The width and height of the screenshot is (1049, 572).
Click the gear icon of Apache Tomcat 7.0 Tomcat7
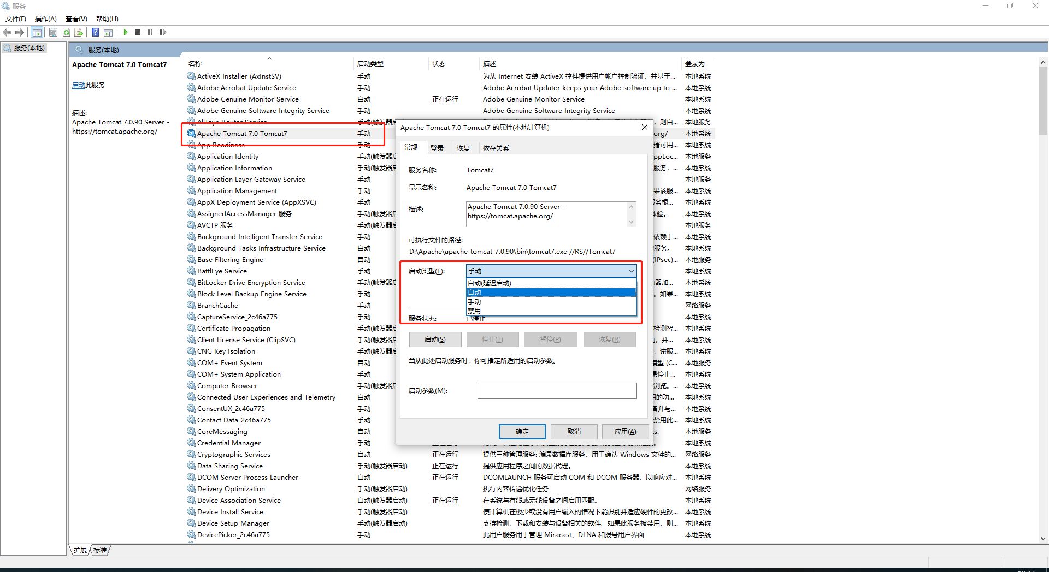tap(191, 133)
